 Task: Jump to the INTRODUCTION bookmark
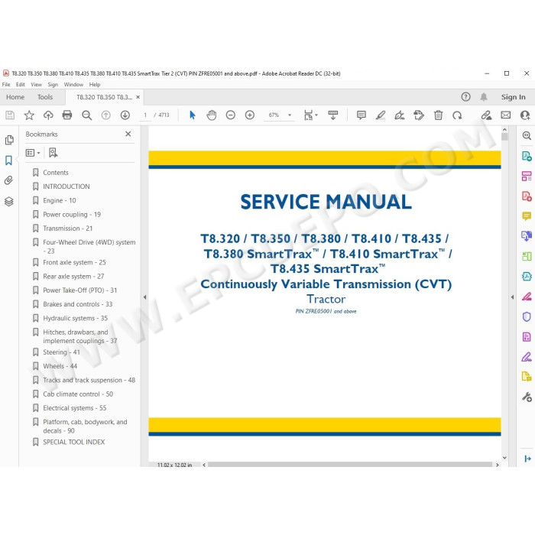[x=66, y=186]
